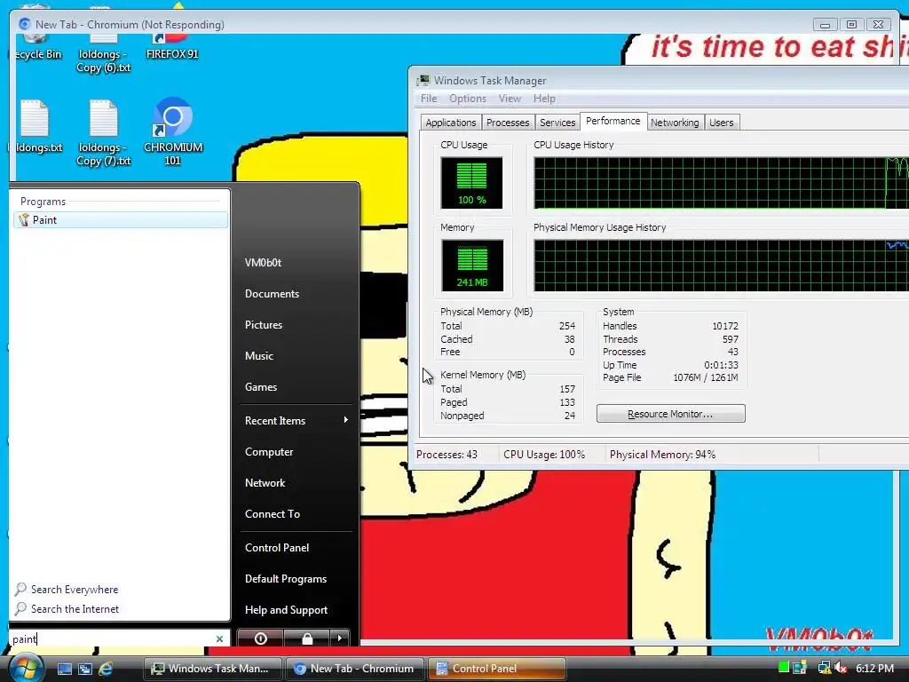The height and width of the screenshot is (682, 909).
Task: Switch to Windows Task Manager taskbar button
Action: tap(213, 669)
